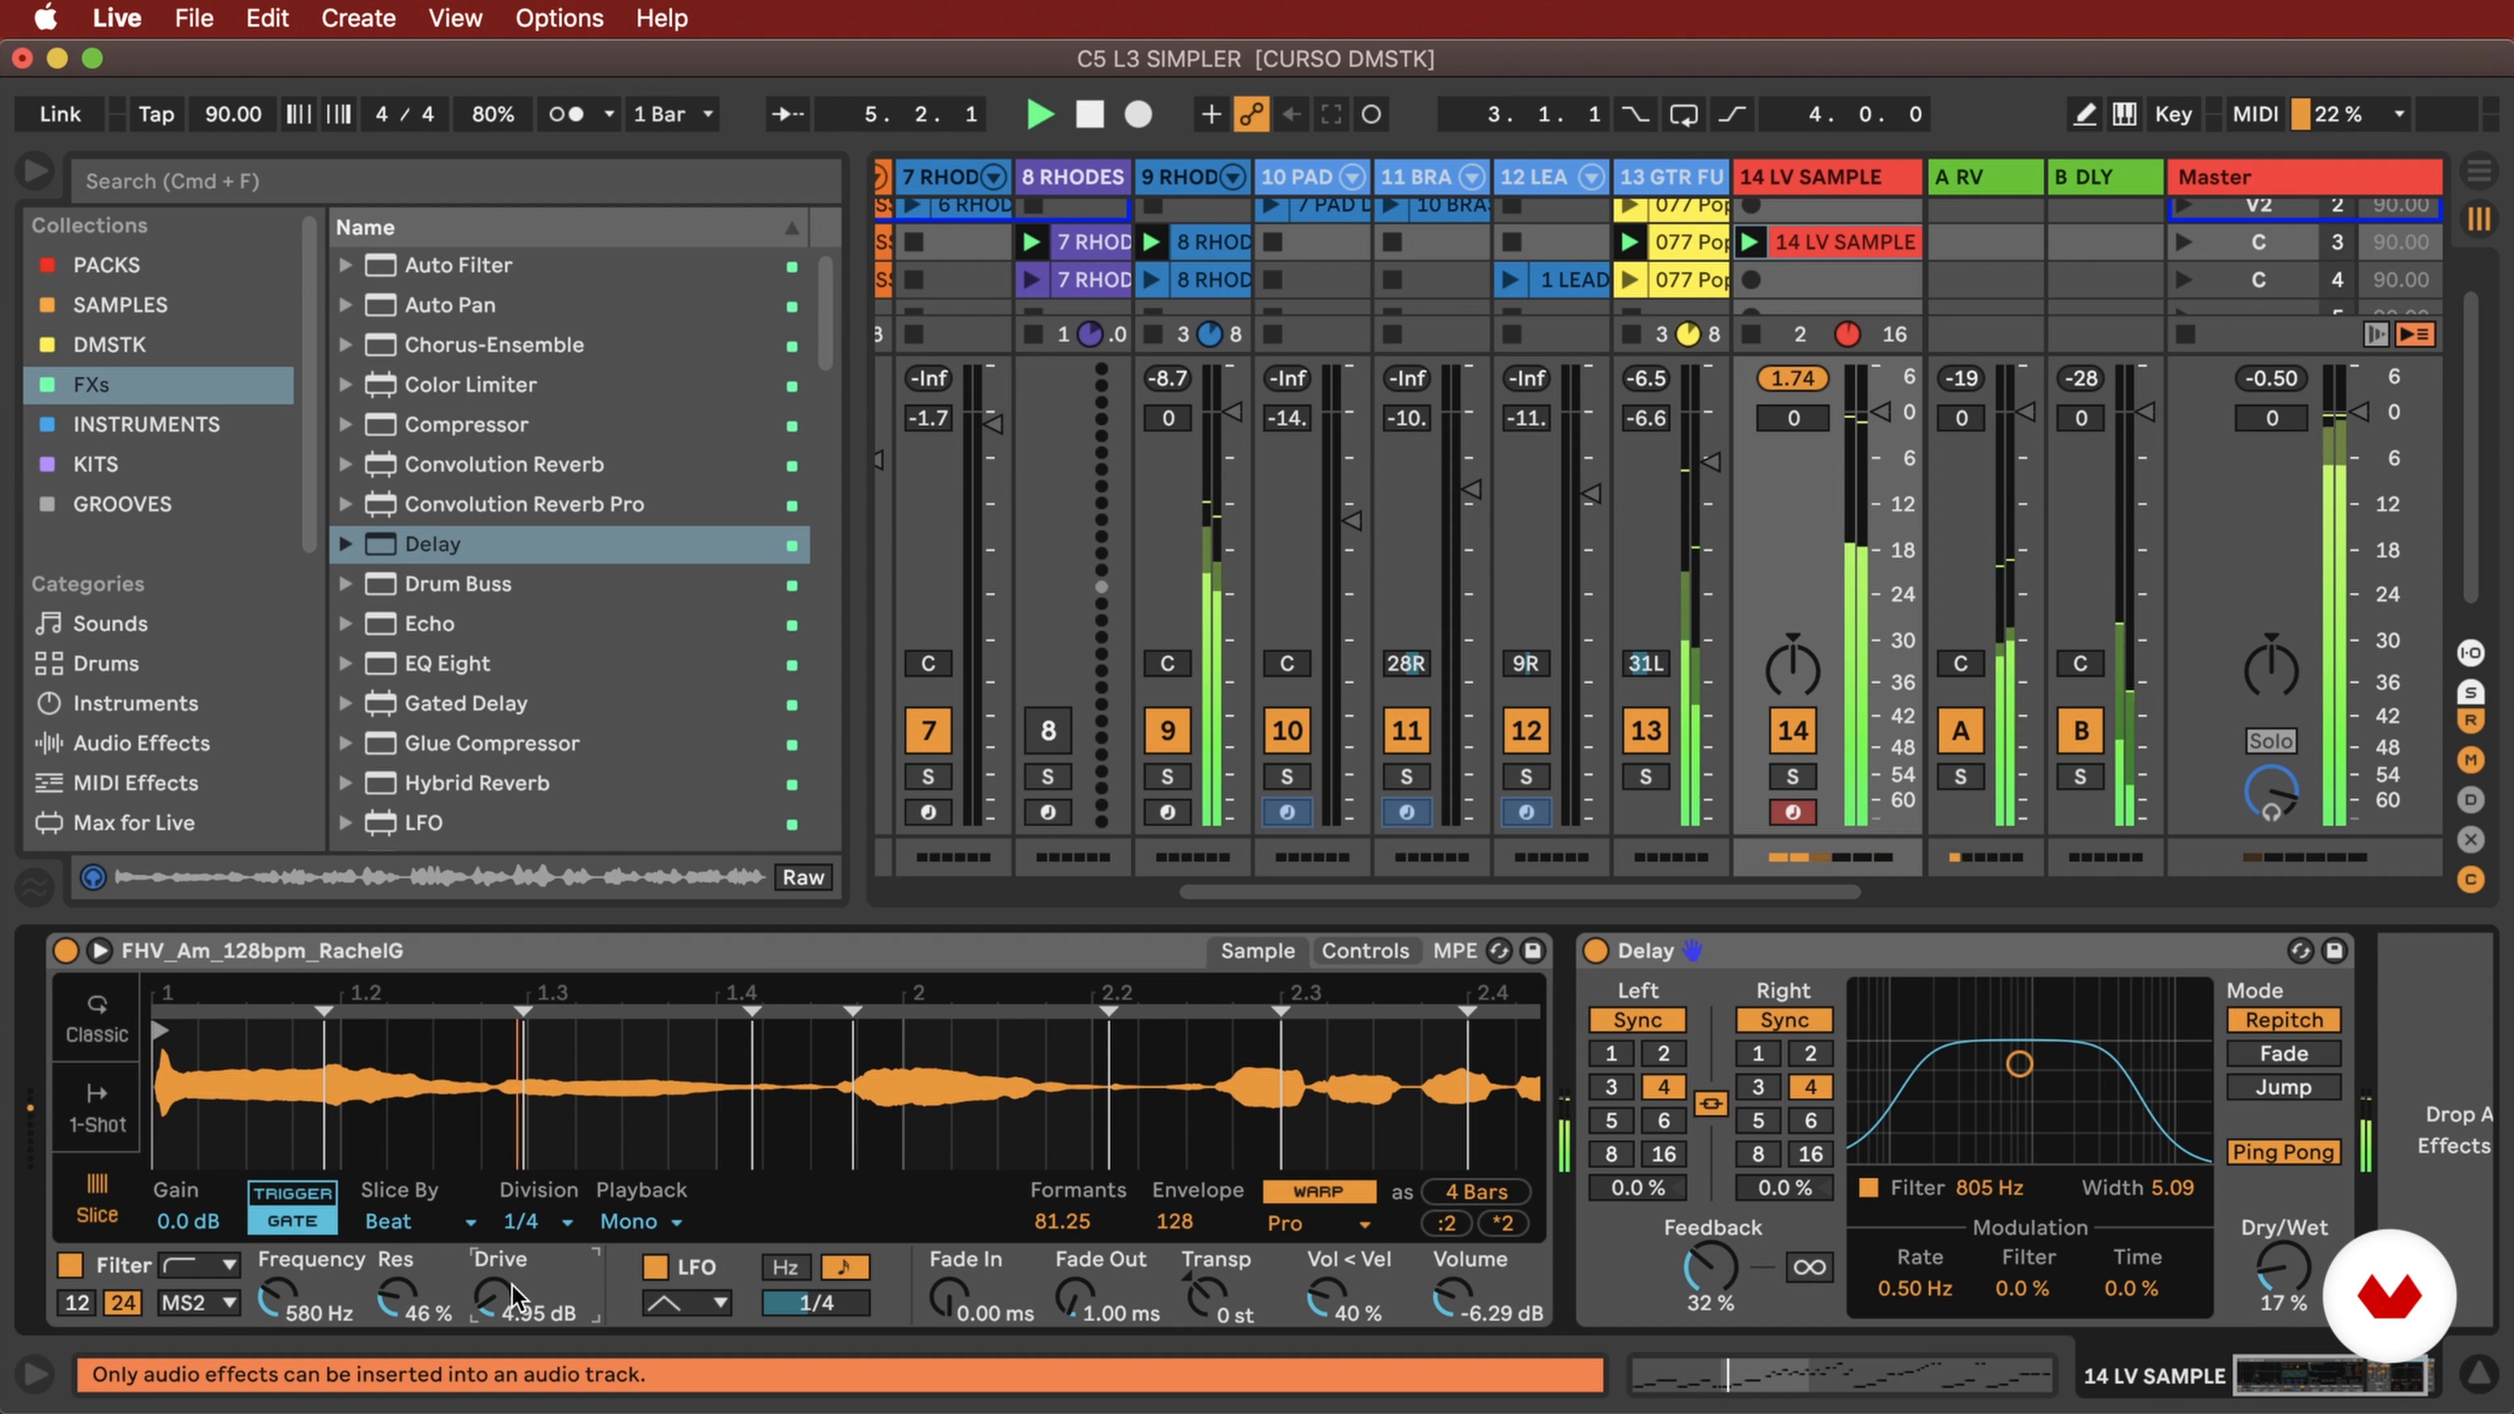The image size is (2514, 1414).
Task: Open the filter type MS2 dropdown
Action: coord(198,1303)
